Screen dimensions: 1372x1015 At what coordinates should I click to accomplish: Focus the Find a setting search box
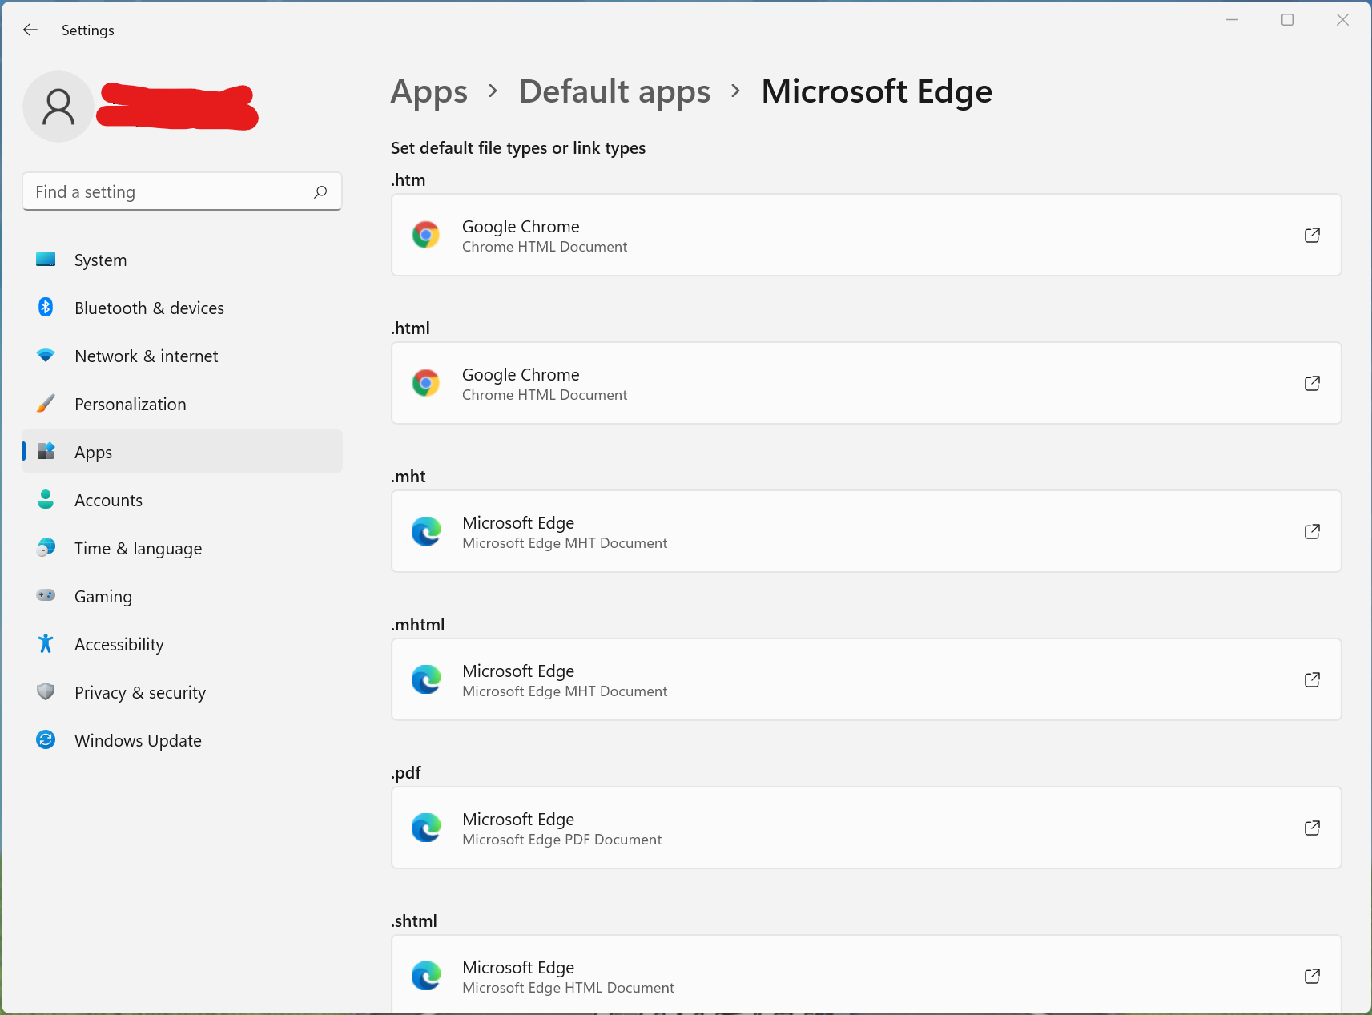[x=183, y=191]
